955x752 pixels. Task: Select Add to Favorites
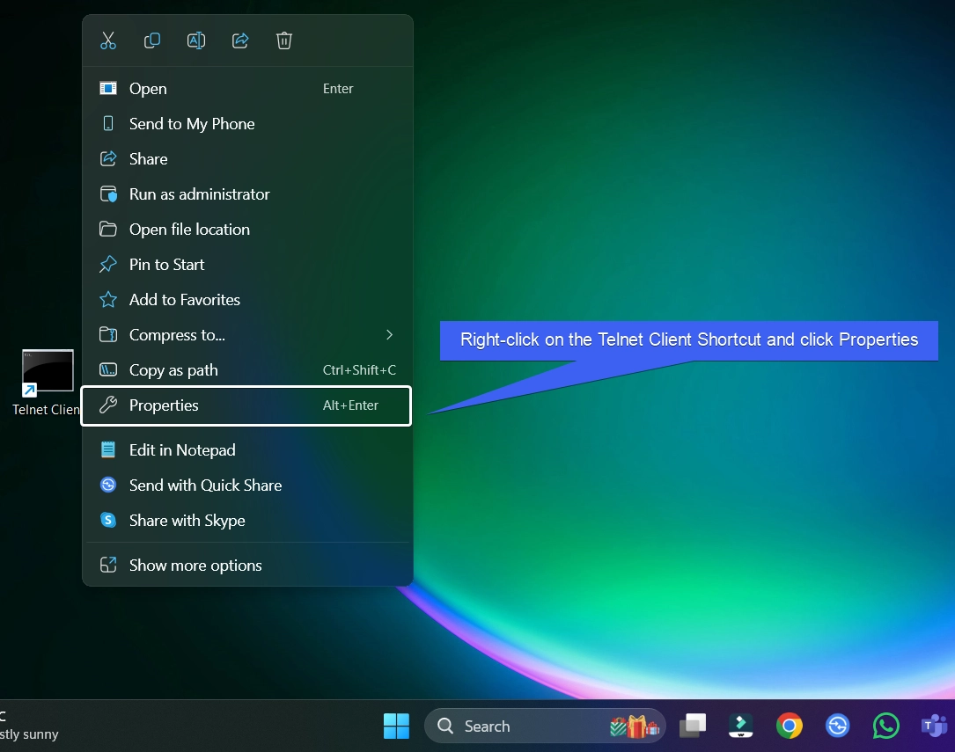(247, 301)
